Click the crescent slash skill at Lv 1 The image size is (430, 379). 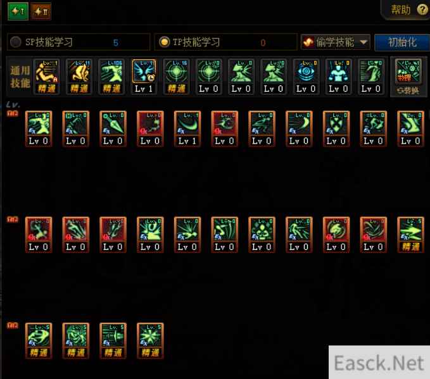[x=187, y=128]
